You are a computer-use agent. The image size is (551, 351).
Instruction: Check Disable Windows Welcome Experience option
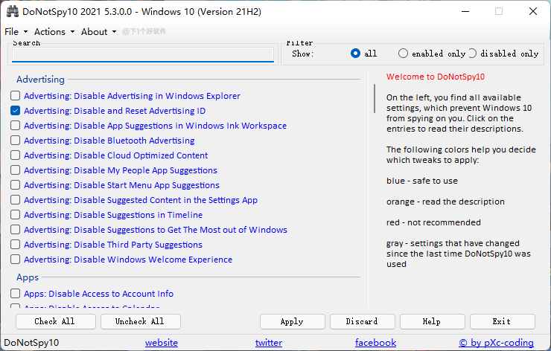coord(16,260)
